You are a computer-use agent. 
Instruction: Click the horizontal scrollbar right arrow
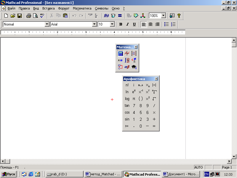coord(229,161)
